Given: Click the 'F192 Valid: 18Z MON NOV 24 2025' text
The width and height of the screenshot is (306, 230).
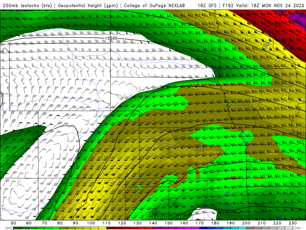Looking at the screenshot, I should tap(263, 6).
